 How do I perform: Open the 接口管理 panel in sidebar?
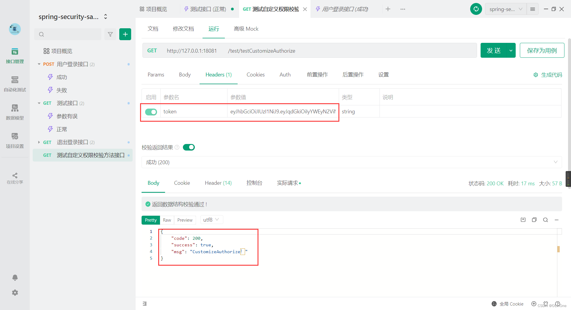point(15,56)
